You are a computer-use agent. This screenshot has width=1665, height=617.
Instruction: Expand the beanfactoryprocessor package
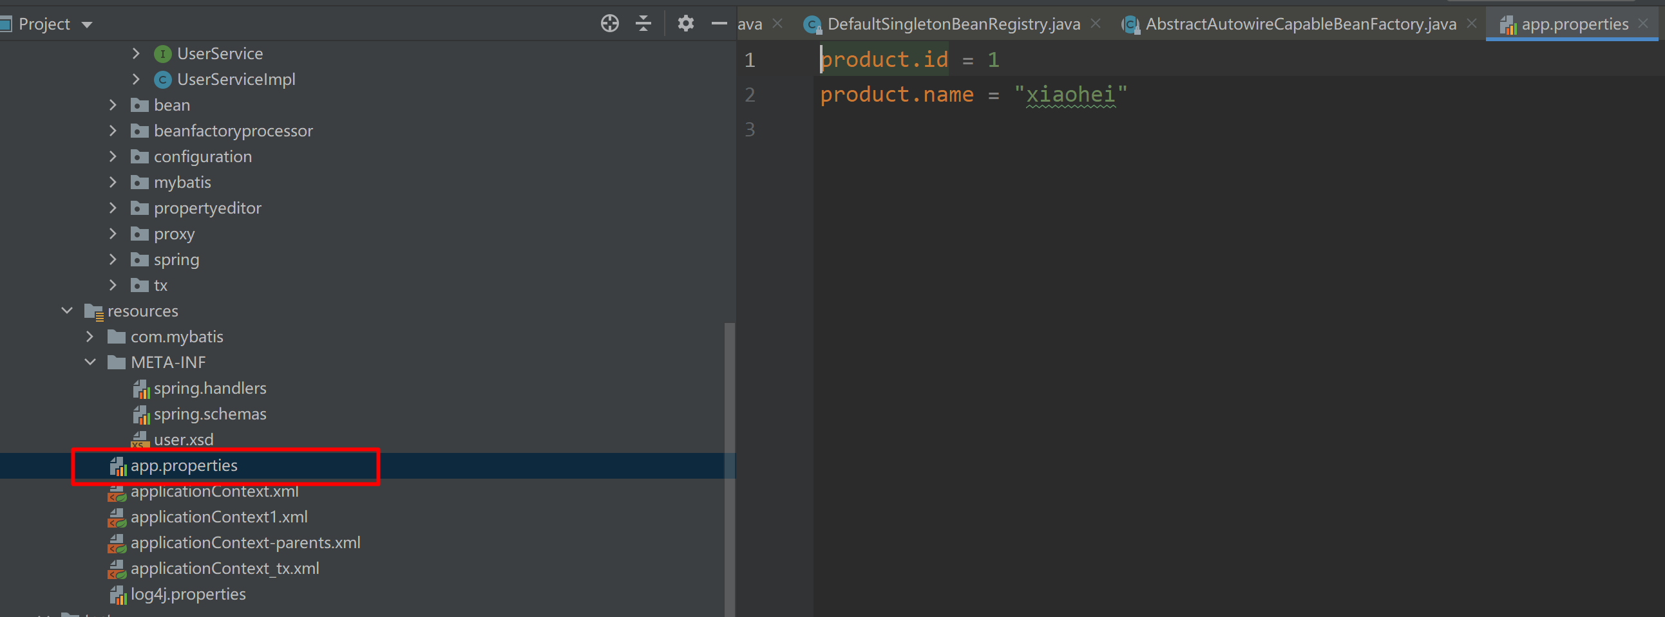113,131
